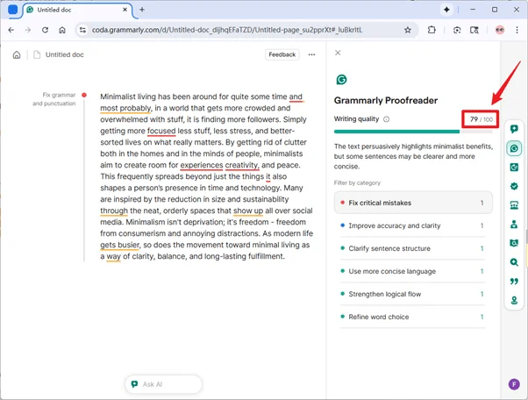This screenshot has height=400, width=528.
Task: Open the audience reactions agent icon
Action: (x=514, y=205)
